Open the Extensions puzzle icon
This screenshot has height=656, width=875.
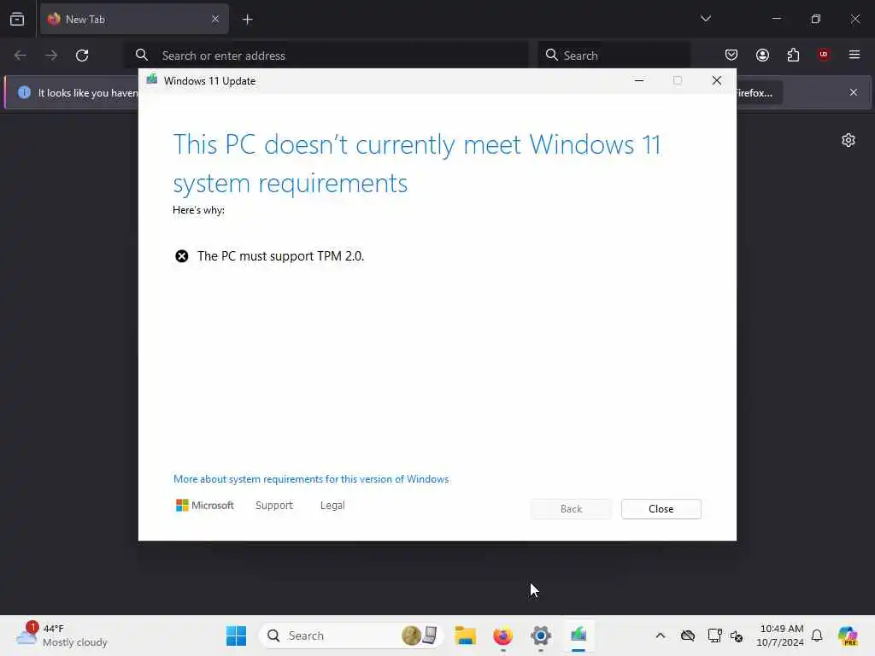click(x=793, y=55)
